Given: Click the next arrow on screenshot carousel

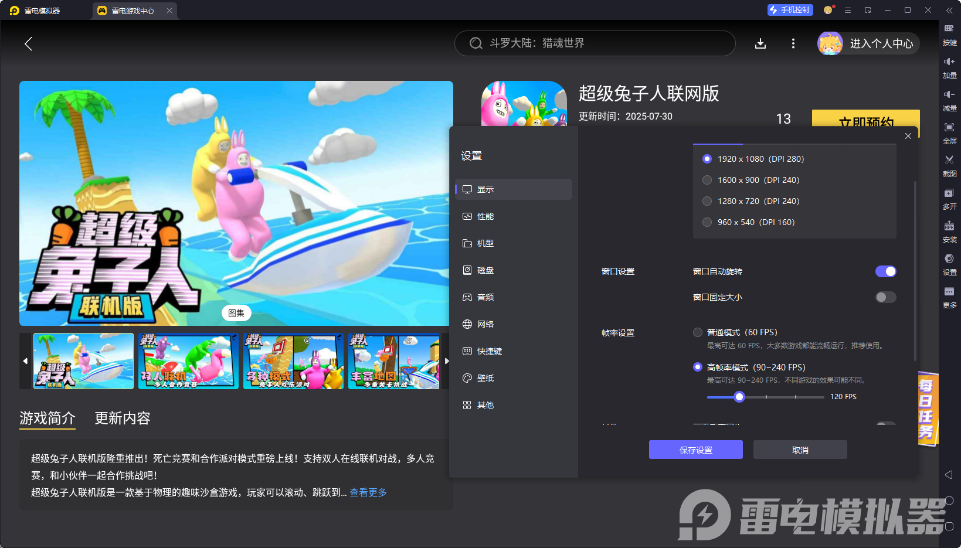Looking at the screenshot, I should 447,361.
